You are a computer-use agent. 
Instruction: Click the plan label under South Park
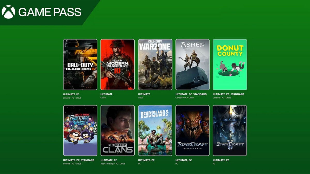point(79,160)
